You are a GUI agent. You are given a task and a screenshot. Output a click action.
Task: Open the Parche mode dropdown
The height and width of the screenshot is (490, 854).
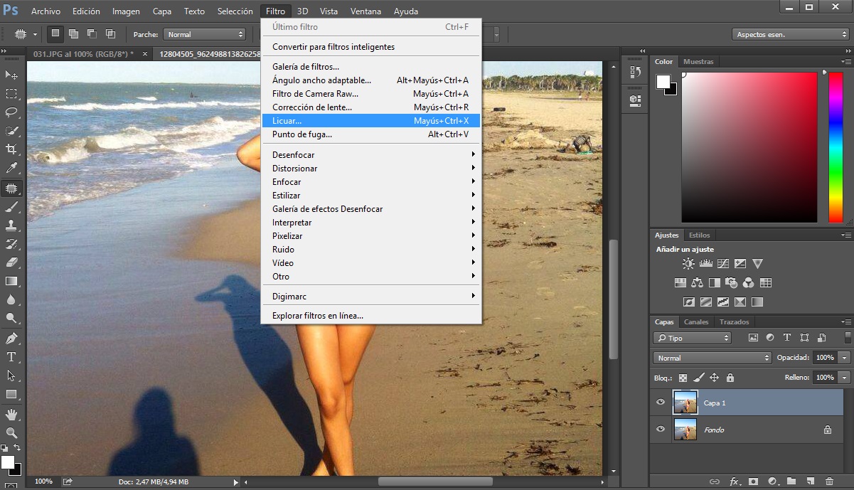tap(204, 34)
